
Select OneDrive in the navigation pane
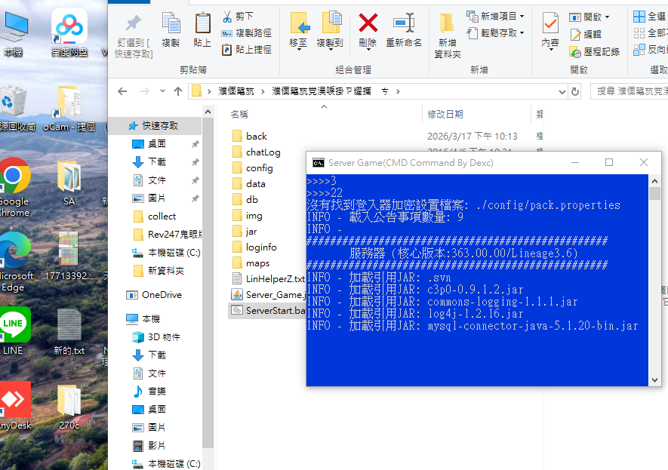162,295
